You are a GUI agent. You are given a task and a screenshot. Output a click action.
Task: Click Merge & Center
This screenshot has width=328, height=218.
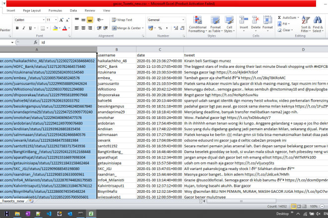pos(126,28)
